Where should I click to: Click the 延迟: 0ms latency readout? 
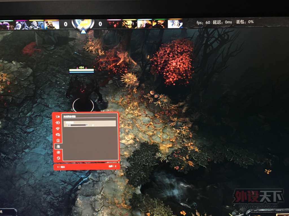point(222,22)
